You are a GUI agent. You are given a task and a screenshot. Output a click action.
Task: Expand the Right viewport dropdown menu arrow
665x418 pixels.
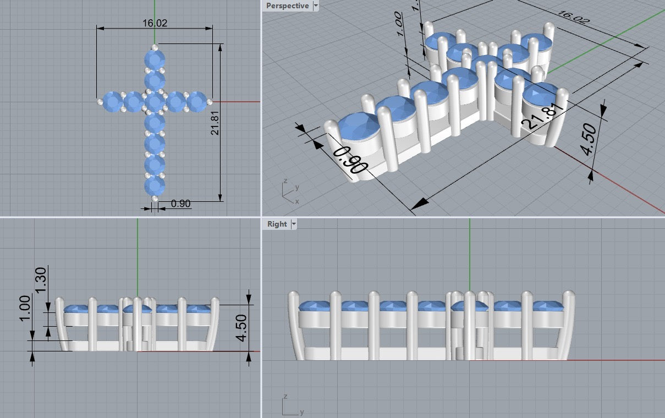(294, 224)
